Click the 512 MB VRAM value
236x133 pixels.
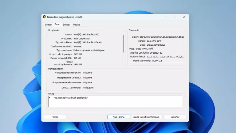pos(77,58)
